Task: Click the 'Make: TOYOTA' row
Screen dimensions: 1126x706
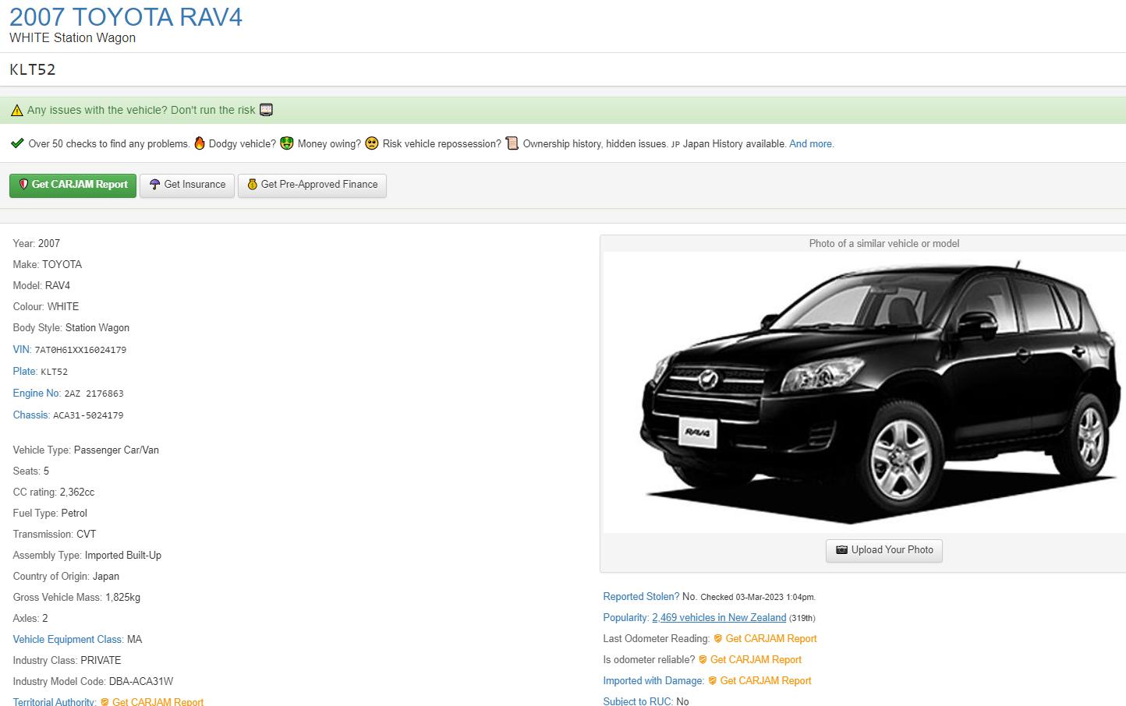Action: pyautogui.click(x=48, y=265)
